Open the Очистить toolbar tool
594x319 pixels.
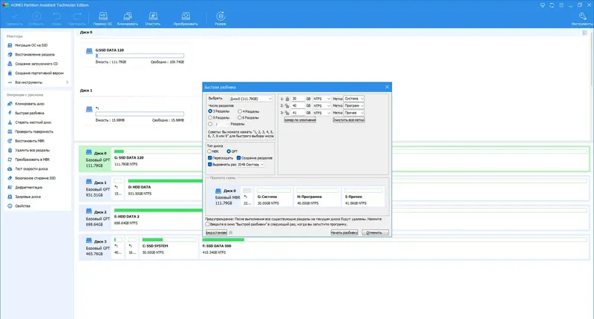click(x=153, y=19)
